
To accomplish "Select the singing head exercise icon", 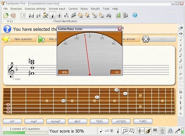I will (x=45, y=15).
